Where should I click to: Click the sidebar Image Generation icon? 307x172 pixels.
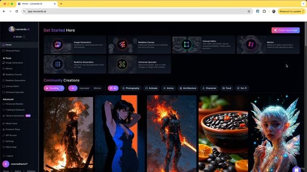tap(3, 63)
